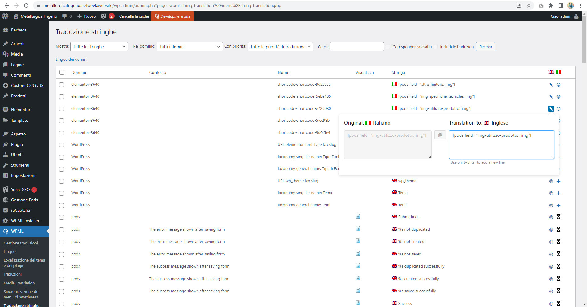The width and height of the screenshot is (587, 307).
Task: Check the box for shortcode-shortcode-e729980 row
Action: (61, 109)
